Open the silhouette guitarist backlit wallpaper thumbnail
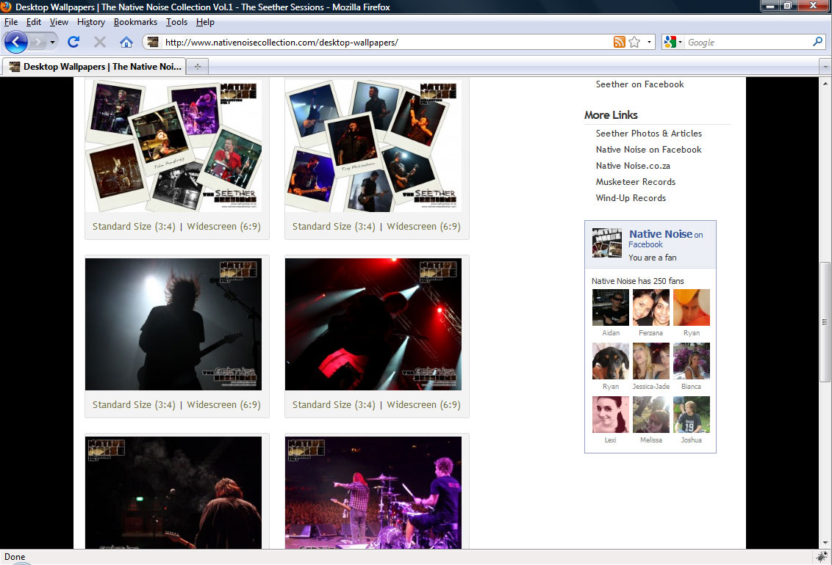This screenshot has width=832, height=565. tap(173, 324)
